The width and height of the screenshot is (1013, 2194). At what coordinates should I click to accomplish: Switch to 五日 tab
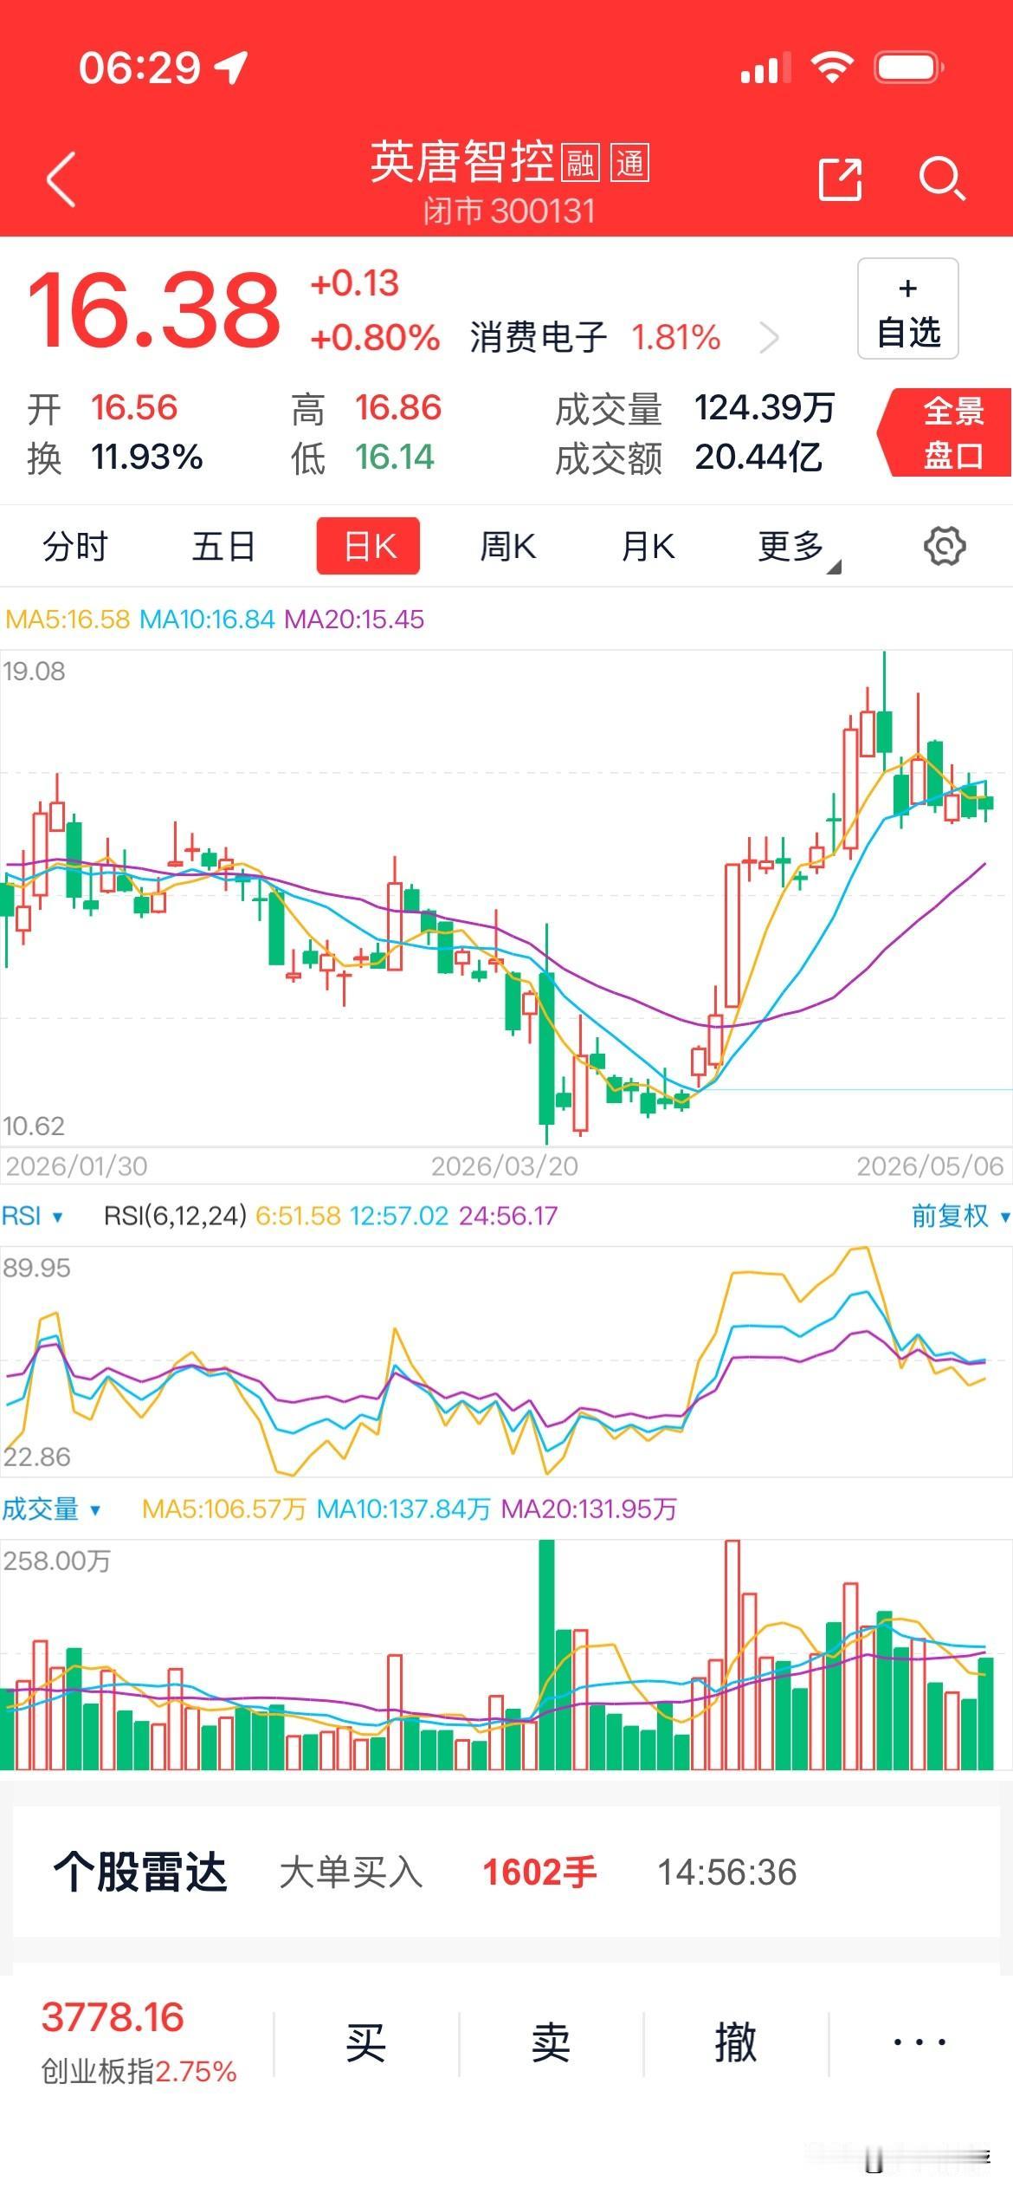[223, 547]
